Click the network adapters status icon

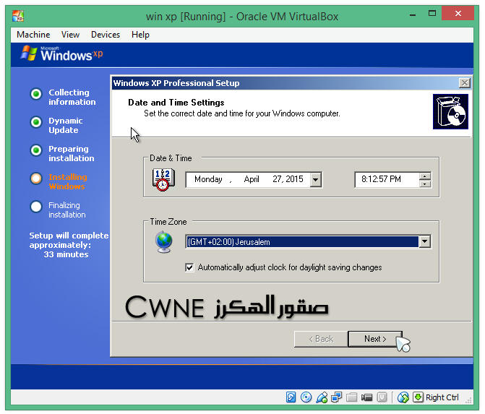tap(336, 397)
